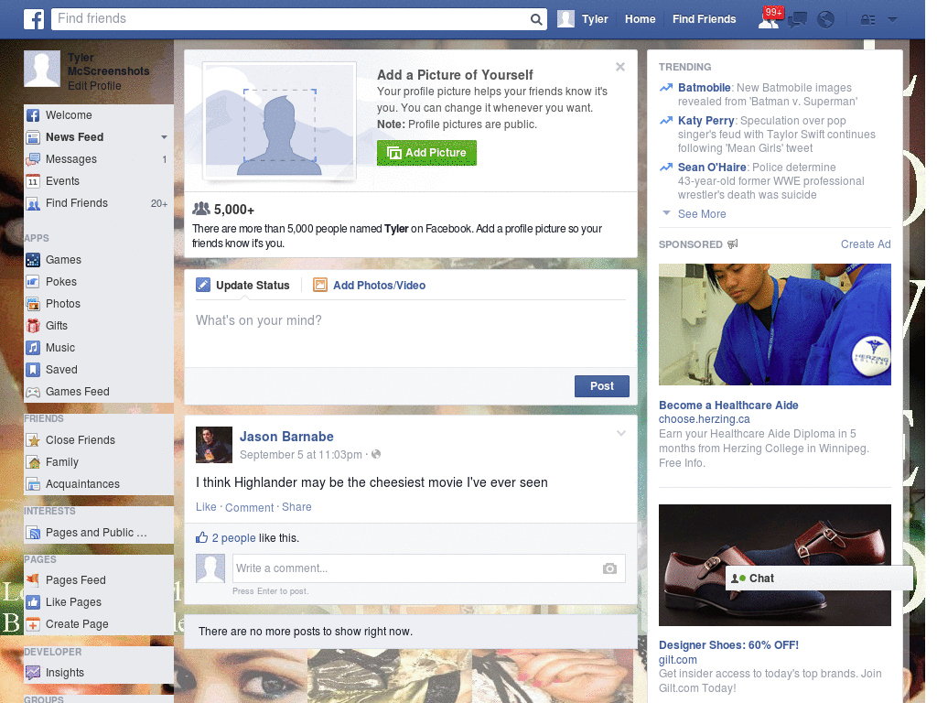Attach a photo using comment camera icon
937x703 pixels.
click(609, 568)
